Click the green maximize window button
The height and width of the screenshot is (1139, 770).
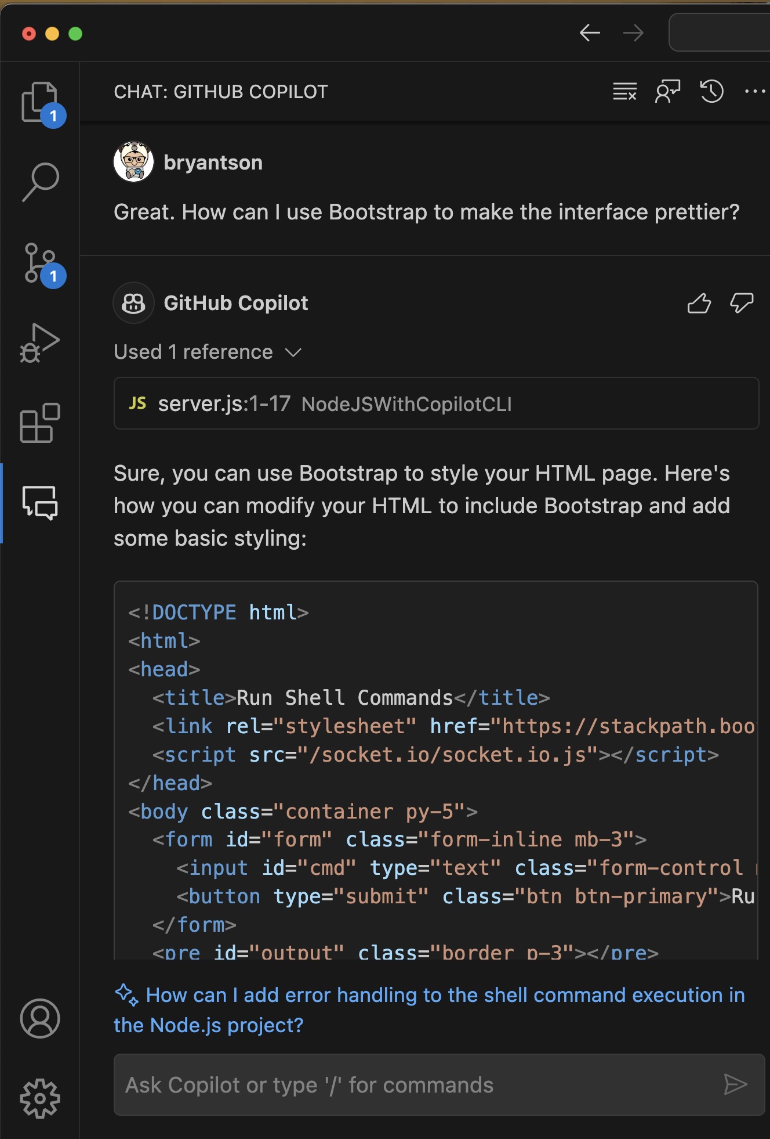(75, 34)
